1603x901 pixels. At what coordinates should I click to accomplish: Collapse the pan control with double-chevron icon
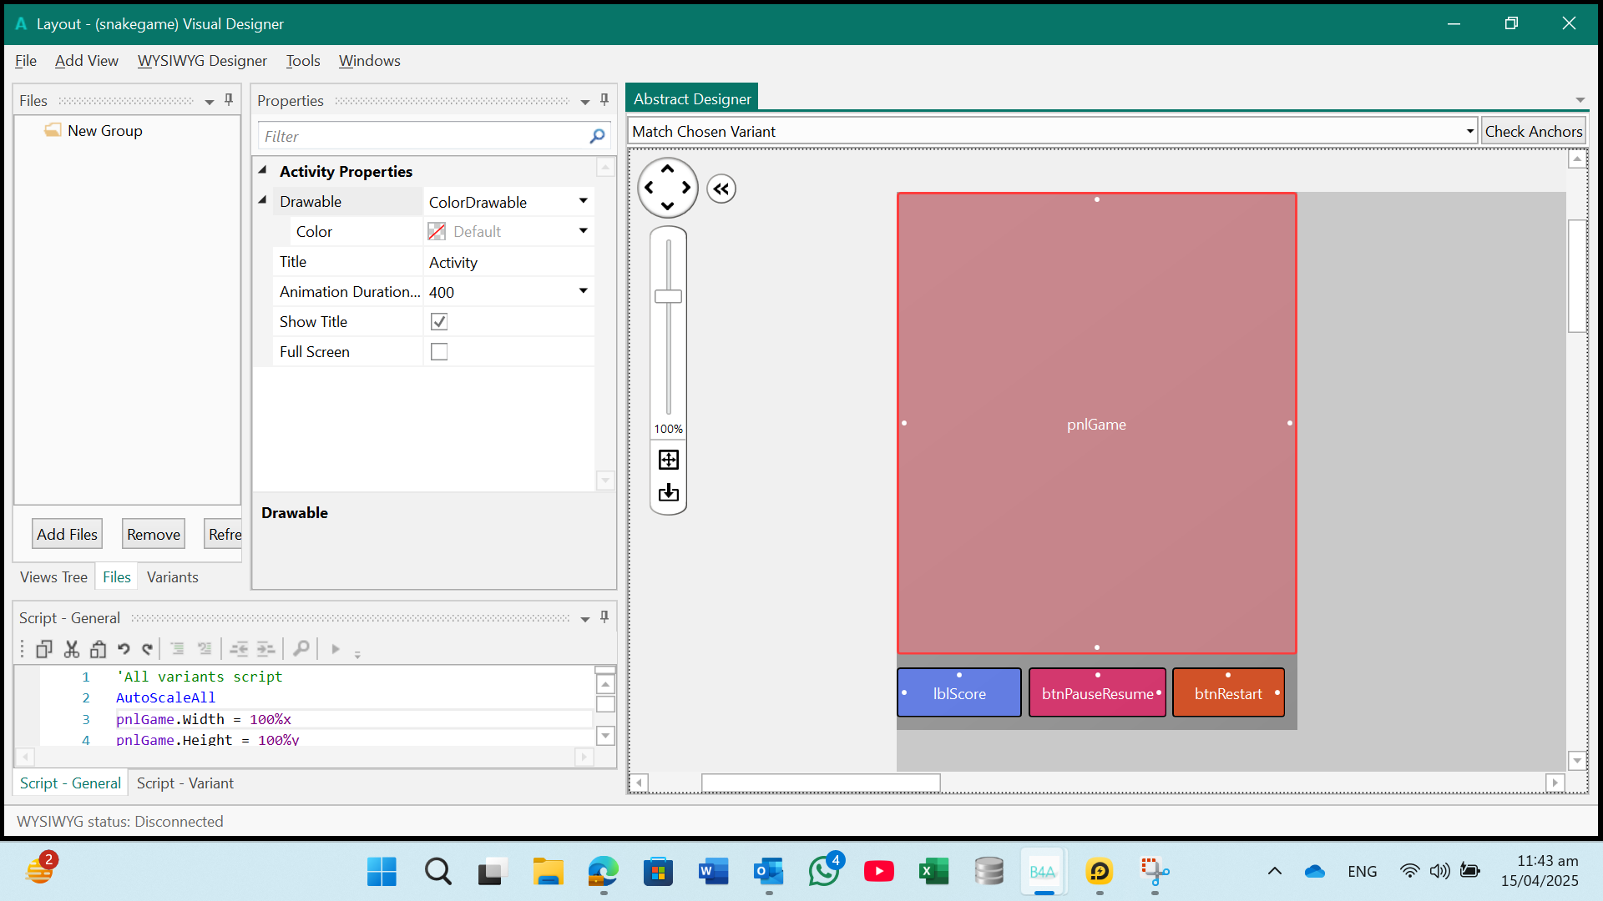(721, 189)
